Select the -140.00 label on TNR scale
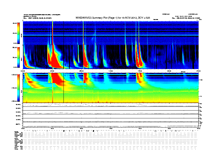214x165 pixels. pyautogui.click(x=14, y=88)
